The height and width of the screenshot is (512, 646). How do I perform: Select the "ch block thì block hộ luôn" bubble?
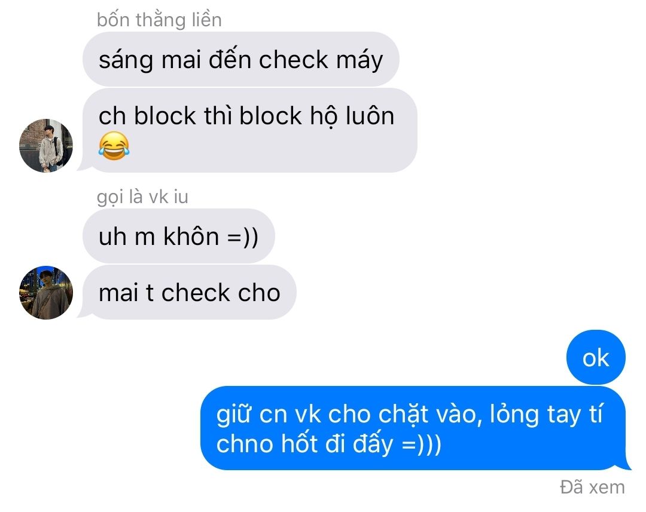point(247,130)
